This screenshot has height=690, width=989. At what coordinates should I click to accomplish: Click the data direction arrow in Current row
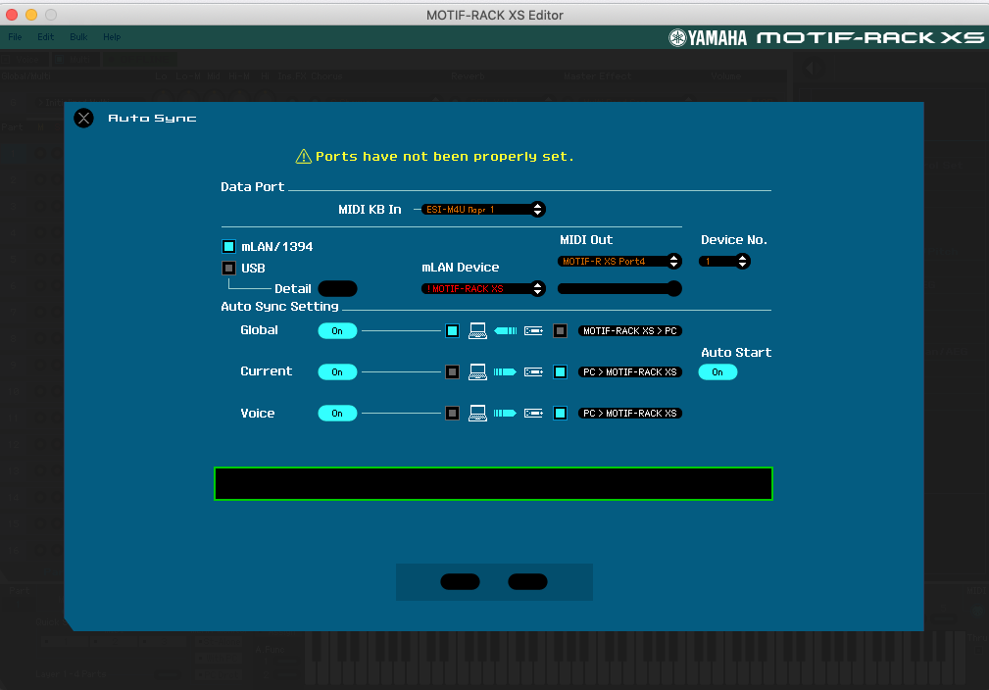[x=505, y=372]
